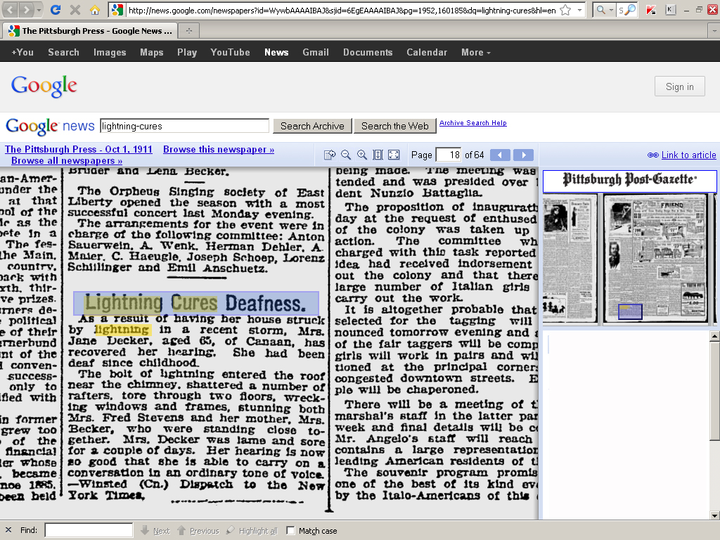This screenshot has height=540, width=720.
Task: Stop loading with the X icon
Action: tap(75, 10)
